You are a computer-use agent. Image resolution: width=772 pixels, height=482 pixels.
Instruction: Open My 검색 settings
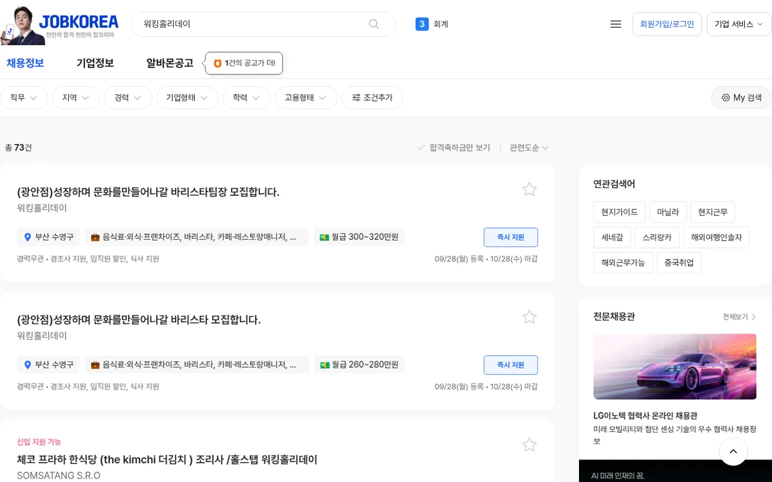coord(741,98)
